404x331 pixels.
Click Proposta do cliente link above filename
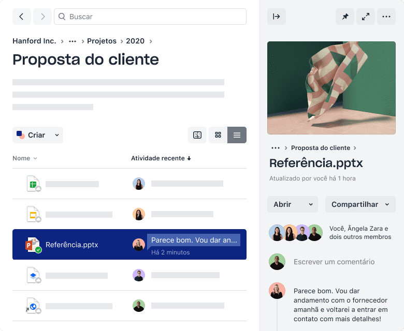pos(321,148)
